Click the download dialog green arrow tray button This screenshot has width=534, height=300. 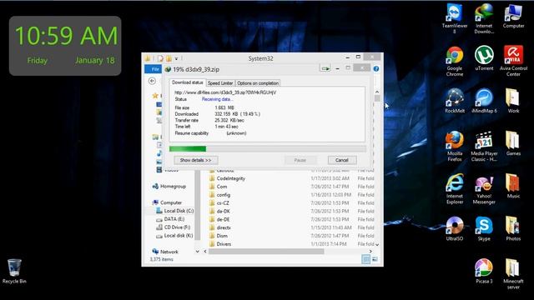pyautogui.click(x=325, y=68)
